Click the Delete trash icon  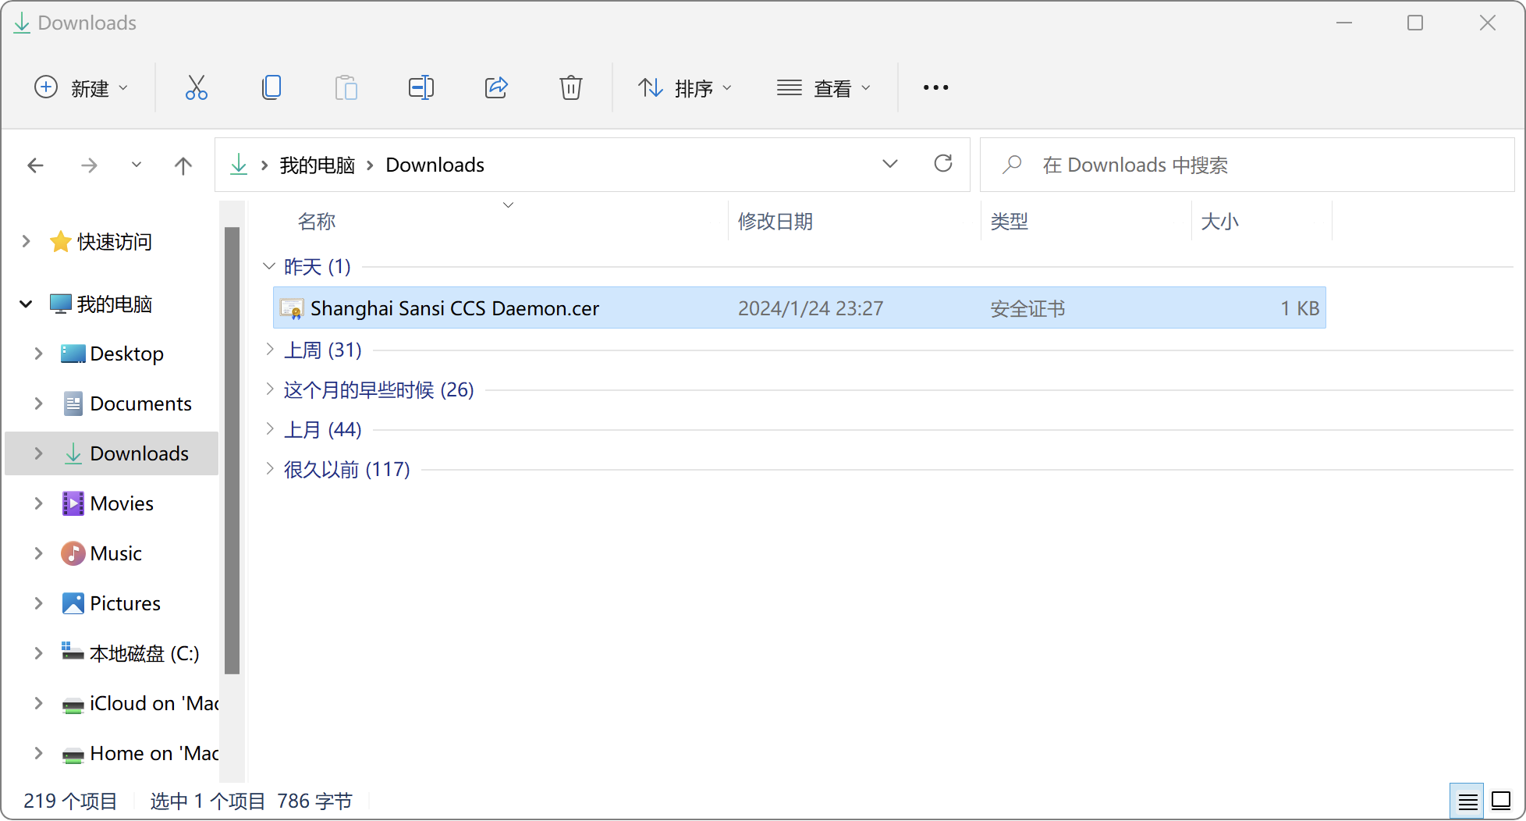[571, 87]
